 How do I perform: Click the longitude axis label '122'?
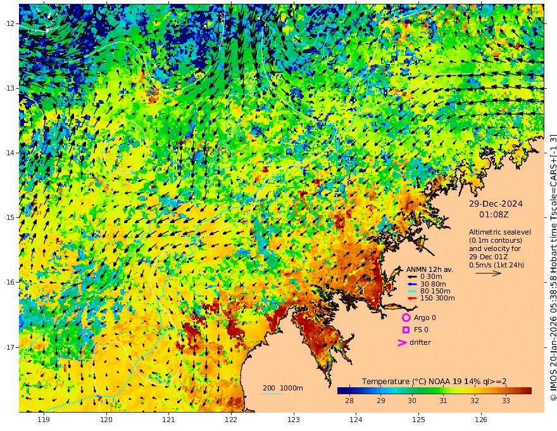[231, 420]
